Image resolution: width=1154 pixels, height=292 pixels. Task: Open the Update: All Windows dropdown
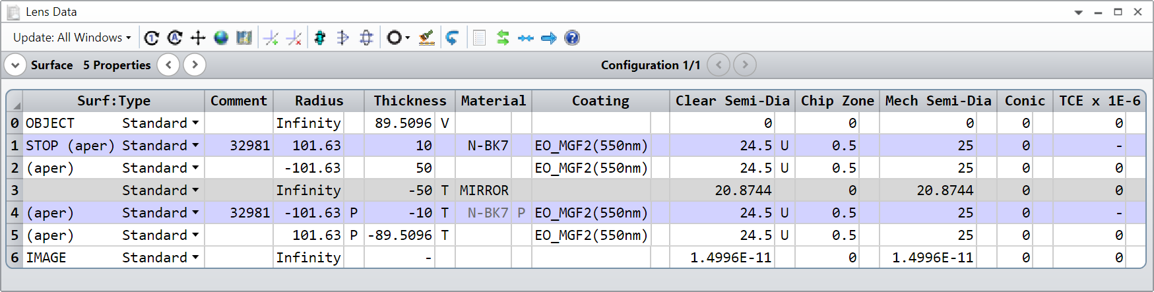72,38
